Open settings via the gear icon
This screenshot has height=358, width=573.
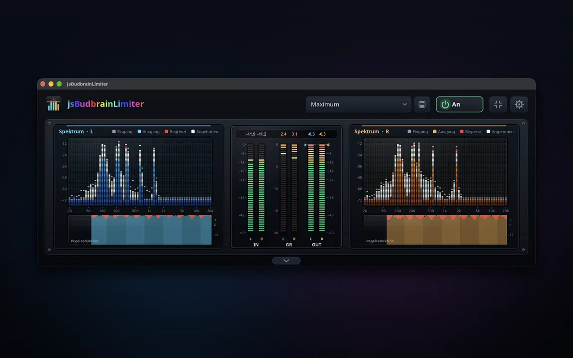[519, 104]
